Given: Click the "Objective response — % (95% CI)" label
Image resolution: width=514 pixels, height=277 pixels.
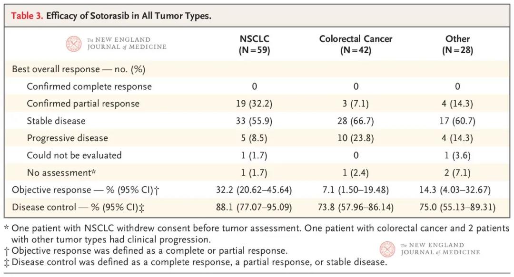Looking at the screenshot, I should click(85, 190).
